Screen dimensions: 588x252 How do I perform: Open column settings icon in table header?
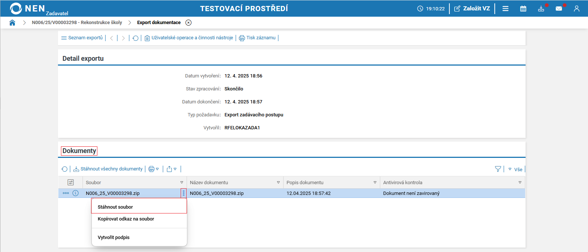pyautogui.click(x=71, y=182)
